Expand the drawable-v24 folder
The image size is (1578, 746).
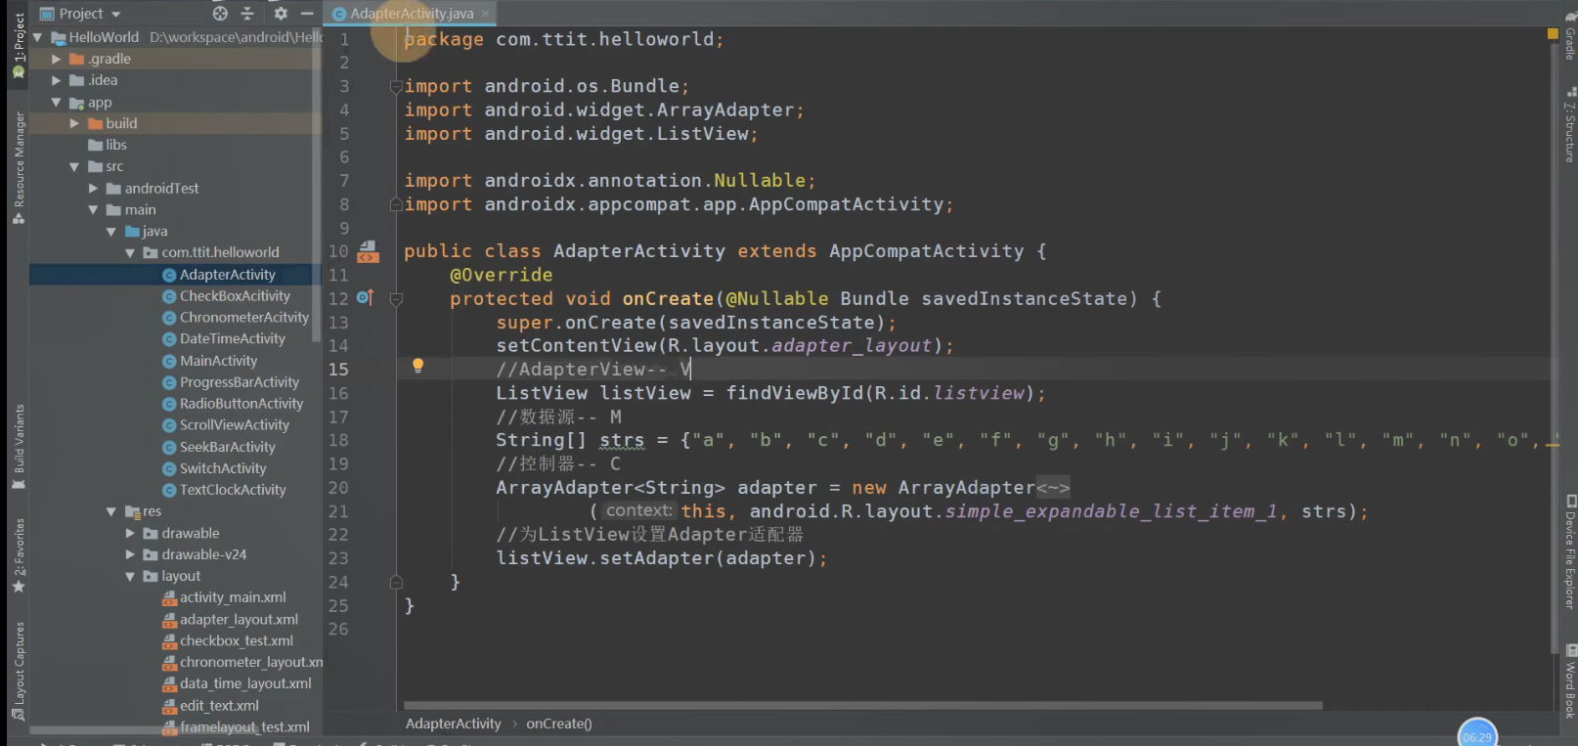(130, 554)
